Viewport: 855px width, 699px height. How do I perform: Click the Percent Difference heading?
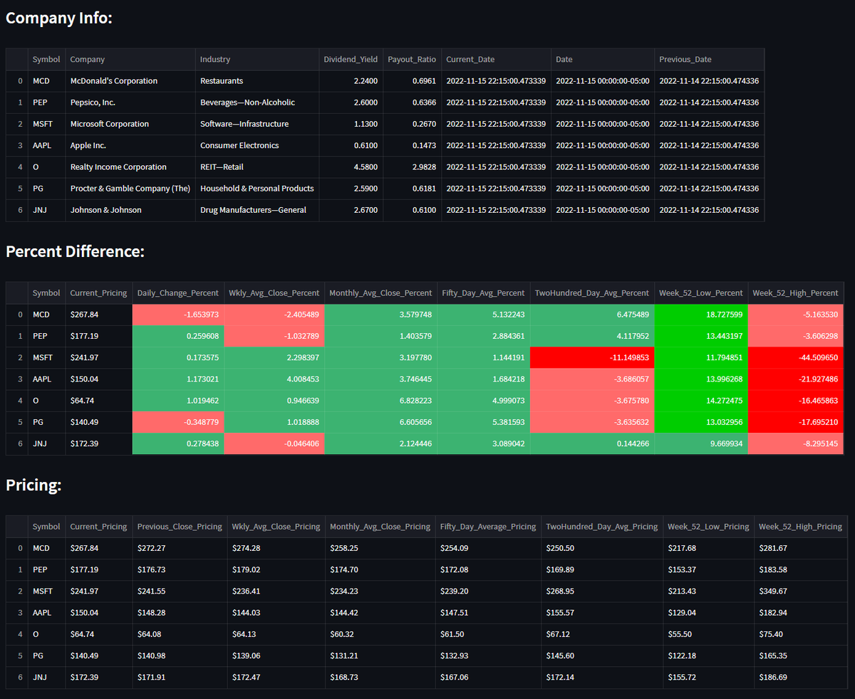tap(76, 251)
